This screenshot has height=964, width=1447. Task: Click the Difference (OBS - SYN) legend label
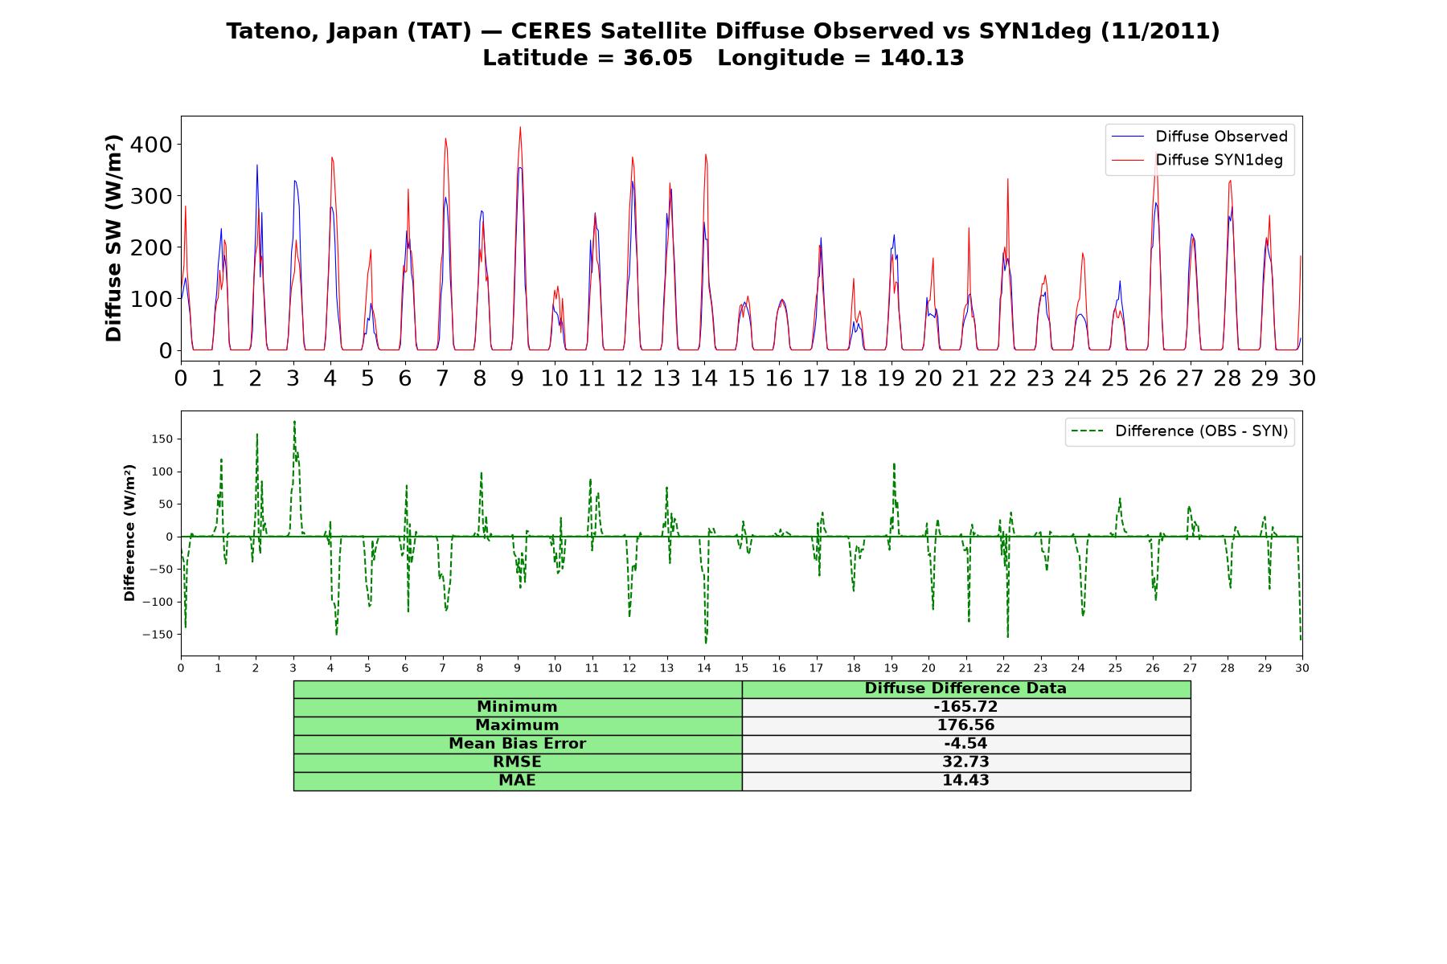1201,431
